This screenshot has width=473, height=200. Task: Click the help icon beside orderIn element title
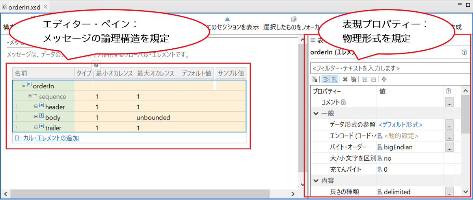(464, 52)
